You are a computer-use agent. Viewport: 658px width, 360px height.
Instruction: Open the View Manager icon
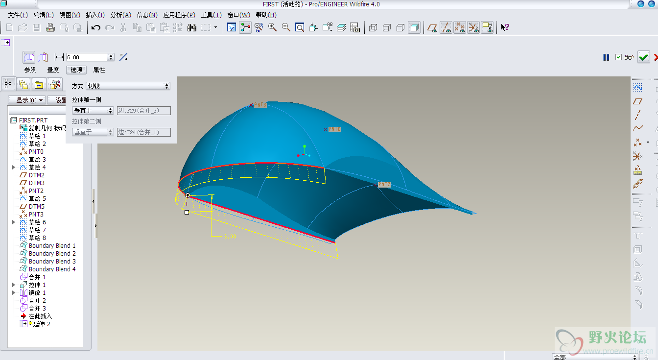355,27
